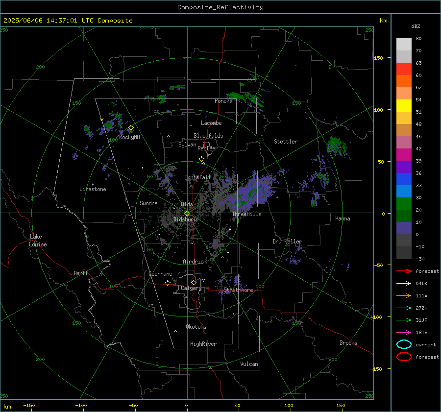Click the Airdrie label on map

pyautogui.click(x=193, y=262)
